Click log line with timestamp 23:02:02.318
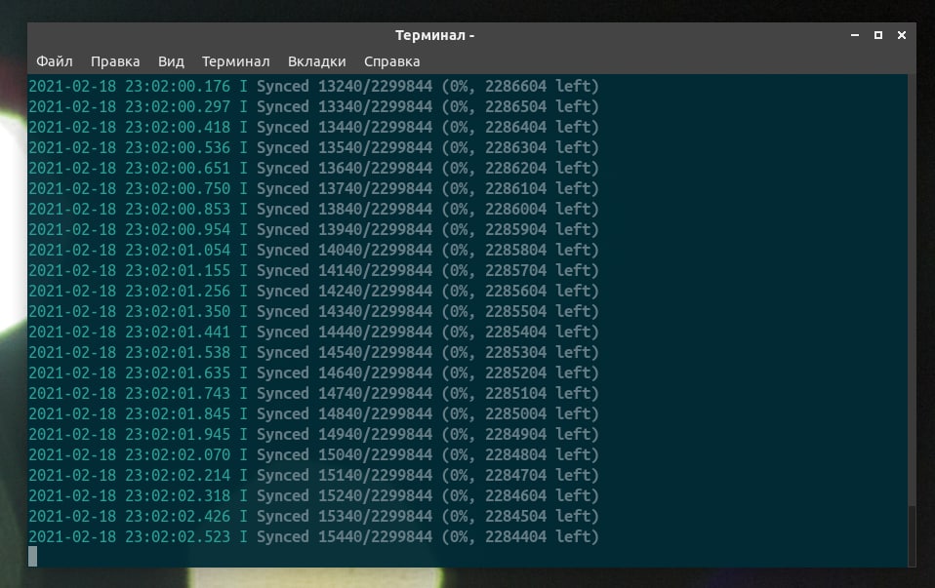The width and height of the screenshot is (935, 588). click(313, 495)
